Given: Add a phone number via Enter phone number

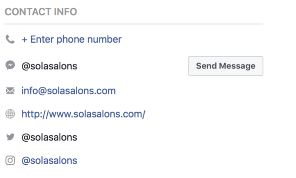Looking at the screenshot, I should [71, 39].
